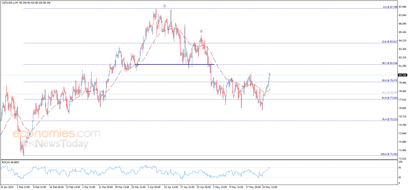Viewport: 408px width, 190px height.
Task: Click the '25 Mar 21:00' time label
Action: [x=138, y=187]
